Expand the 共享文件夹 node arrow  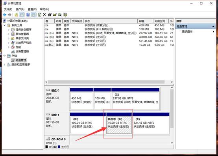pyautogui.click(x=9, y=38)
